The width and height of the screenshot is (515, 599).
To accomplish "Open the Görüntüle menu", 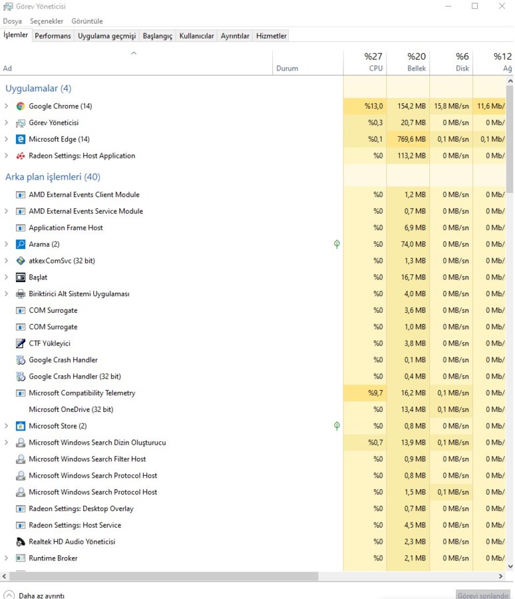I will pos(87,21).
